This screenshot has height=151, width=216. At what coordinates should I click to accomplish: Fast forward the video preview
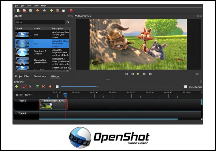click(x=144, y=74)
